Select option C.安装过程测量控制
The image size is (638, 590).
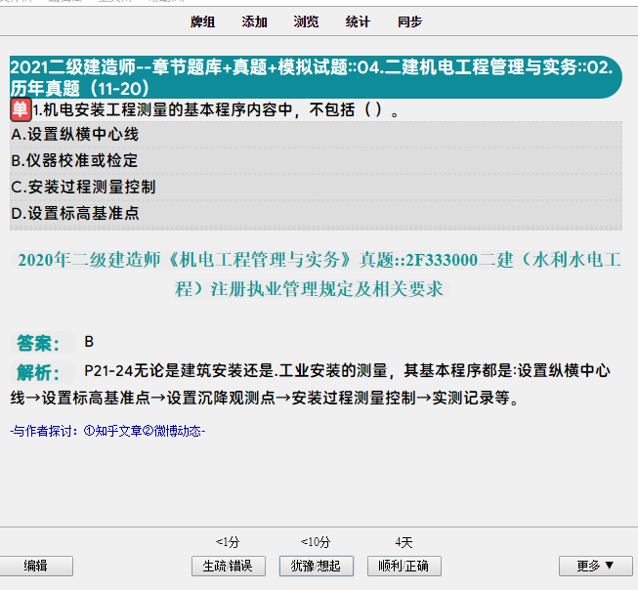pos(316,188)
